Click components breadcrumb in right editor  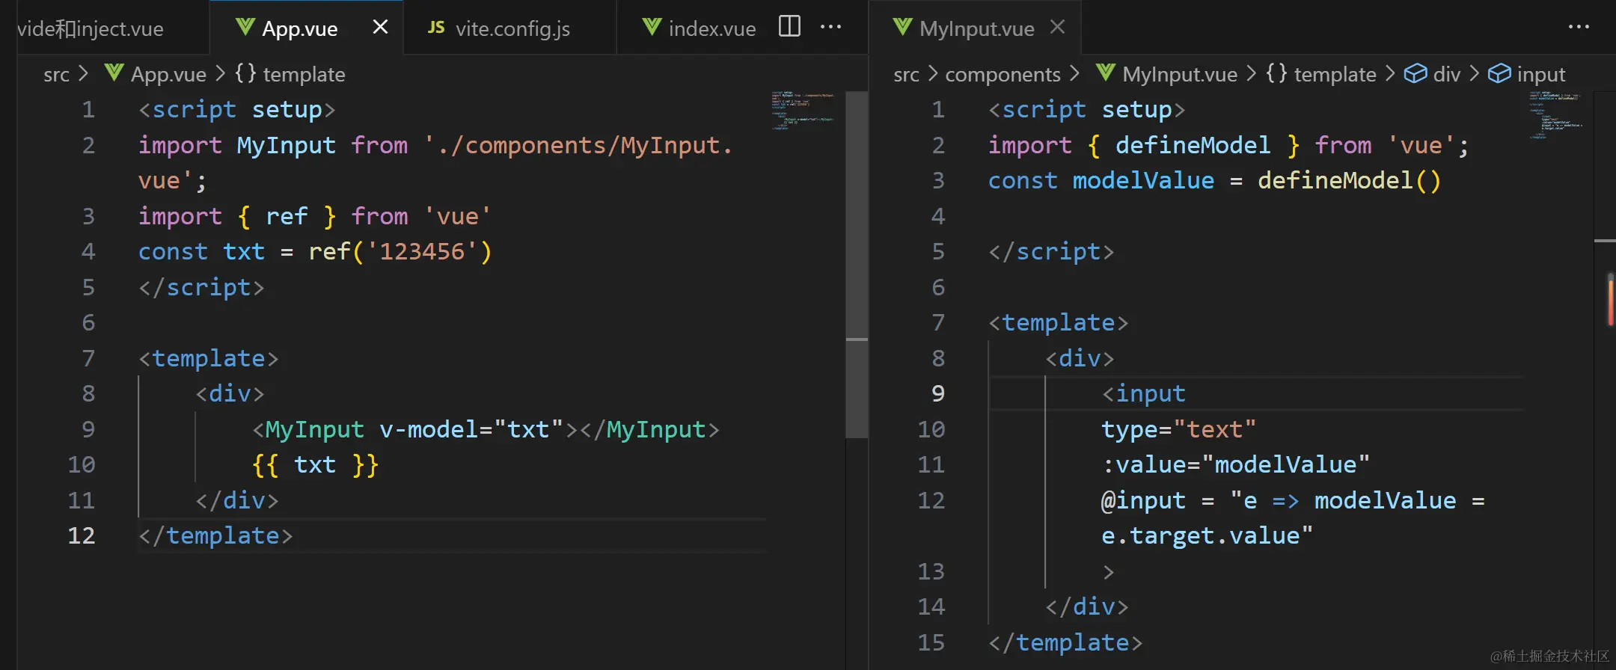tap(1003, 74)
